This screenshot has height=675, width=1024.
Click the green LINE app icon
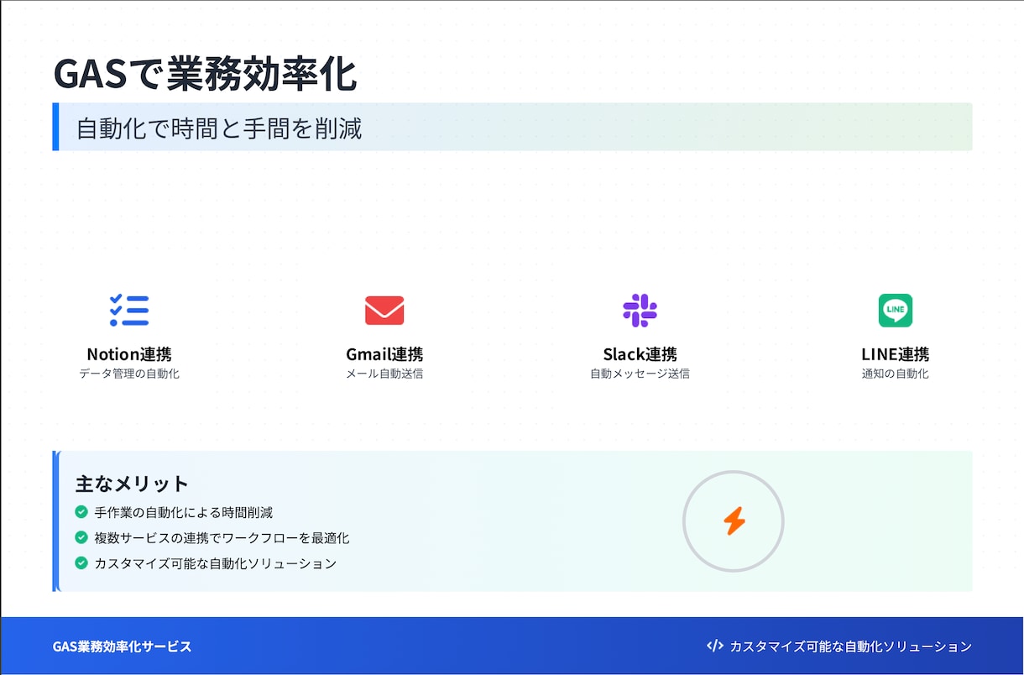(x=896, y=311)
